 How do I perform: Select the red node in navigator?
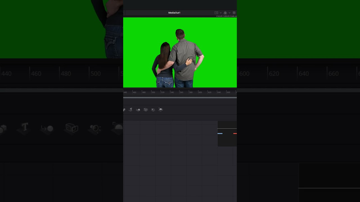pyautogui.click(x=235, y=134)
